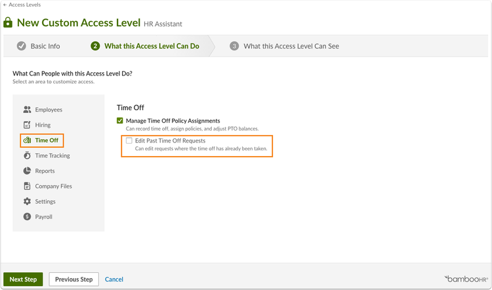Open the Time Tracking section label
This screenshot has width=492, height=290.
52,155
